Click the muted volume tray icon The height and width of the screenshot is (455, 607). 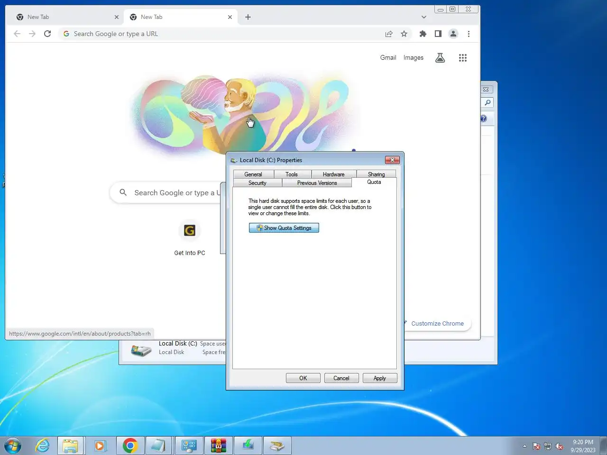coord(560,446)
